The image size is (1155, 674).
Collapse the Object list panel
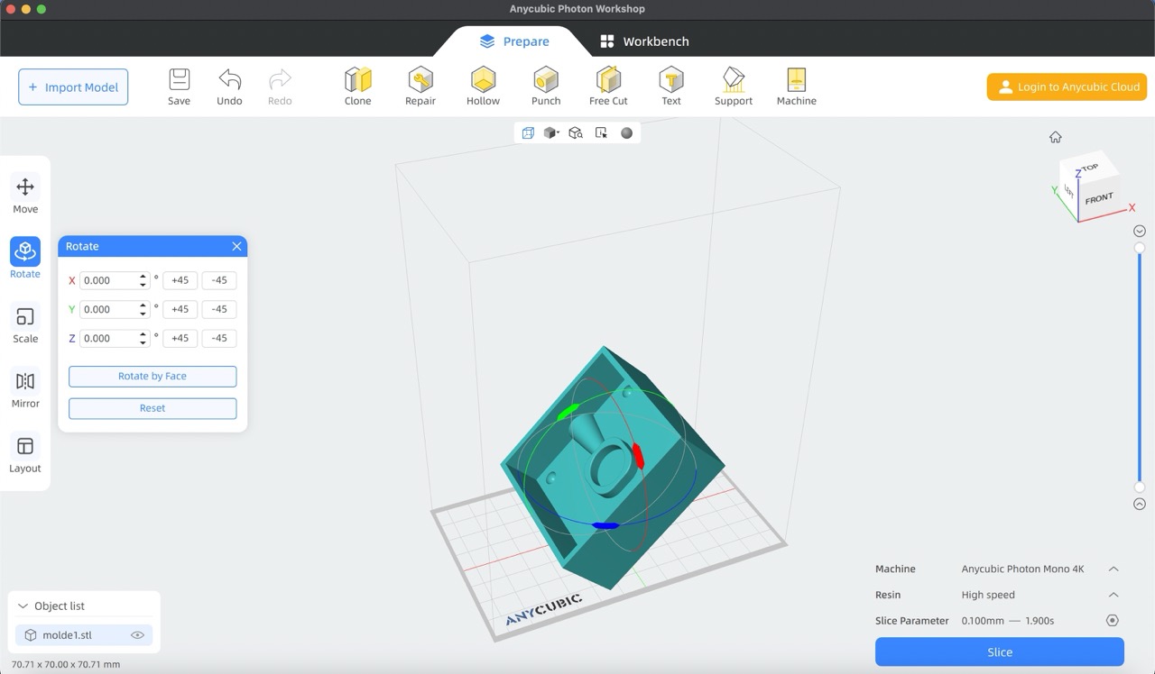tap(23, 606)
